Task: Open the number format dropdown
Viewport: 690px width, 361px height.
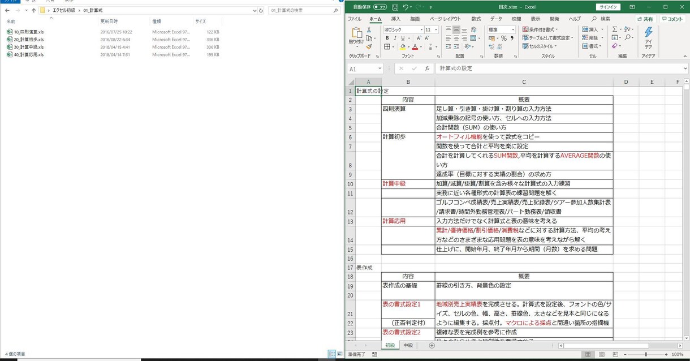Action: point(512,29)
